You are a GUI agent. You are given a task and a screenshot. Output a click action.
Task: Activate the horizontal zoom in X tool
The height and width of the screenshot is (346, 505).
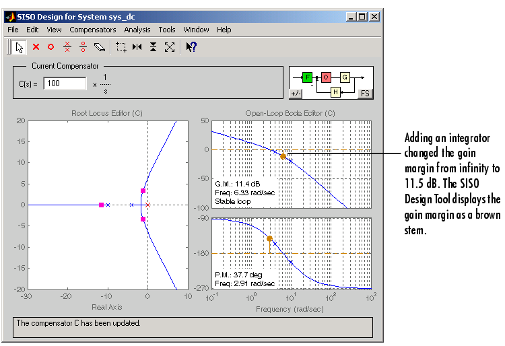pyautogui.click(x=137, y=47)
